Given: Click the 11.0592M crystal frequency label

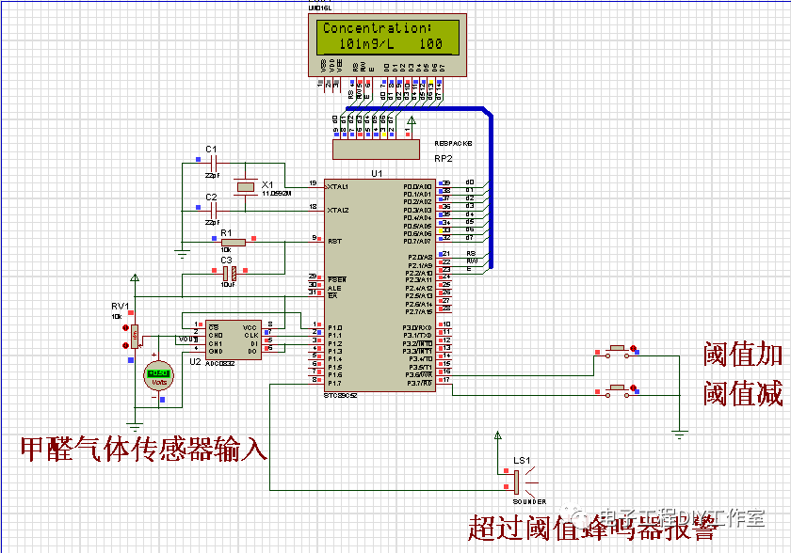Looking at the screenshot, I should (x=277, y=194).
